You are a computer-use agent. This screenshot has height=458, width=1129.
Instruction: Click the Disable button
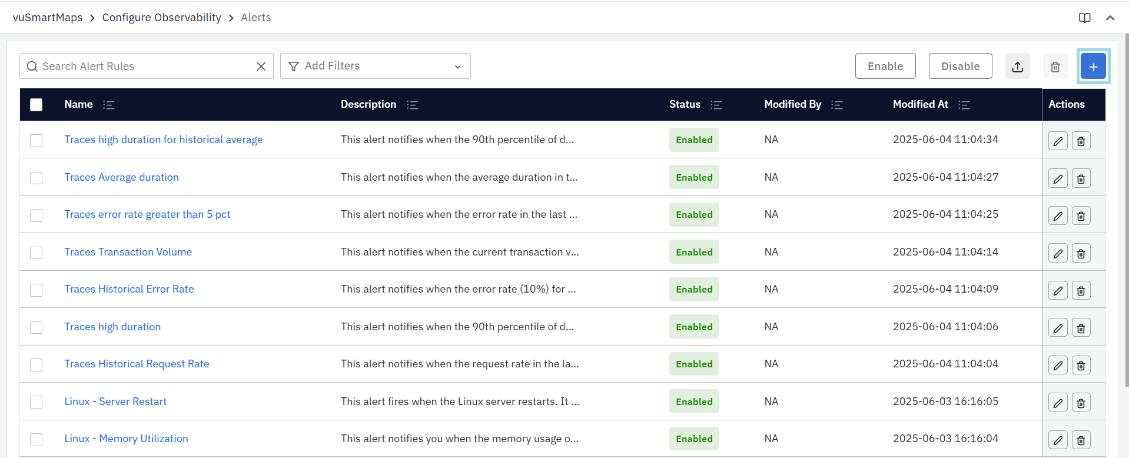click(960, 66)
